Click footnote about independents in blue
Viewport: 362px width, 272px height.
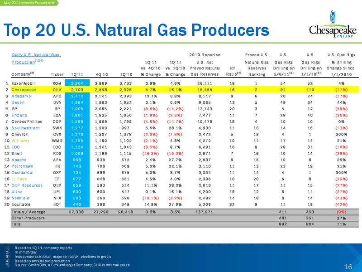pos(62,257)
